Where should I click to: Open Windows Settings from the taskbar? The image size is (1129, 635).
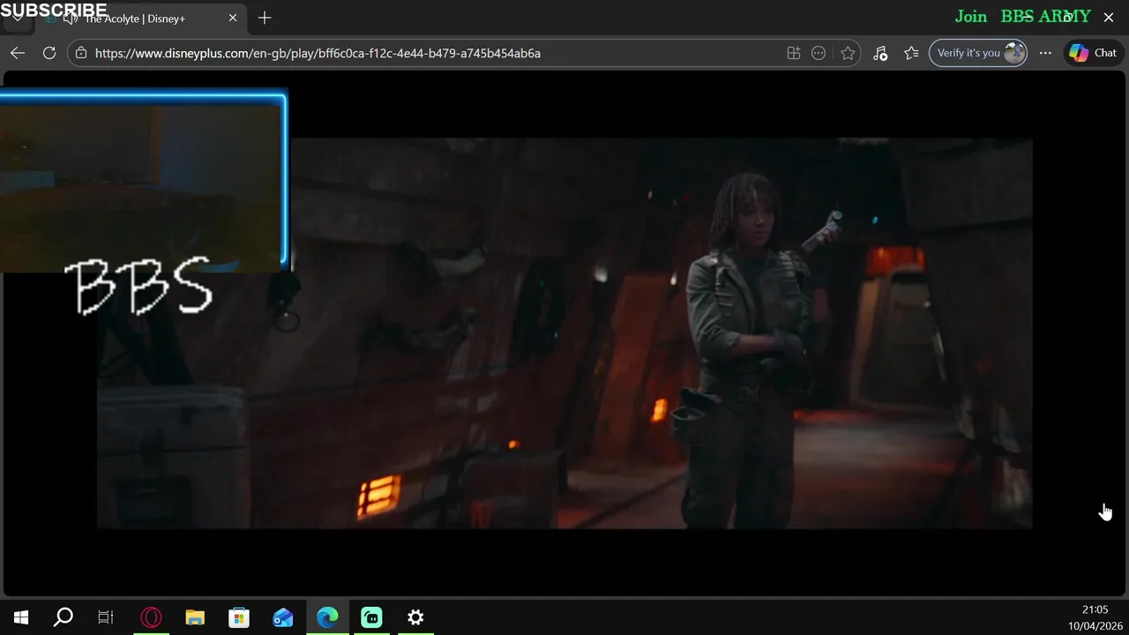point(415,617)
